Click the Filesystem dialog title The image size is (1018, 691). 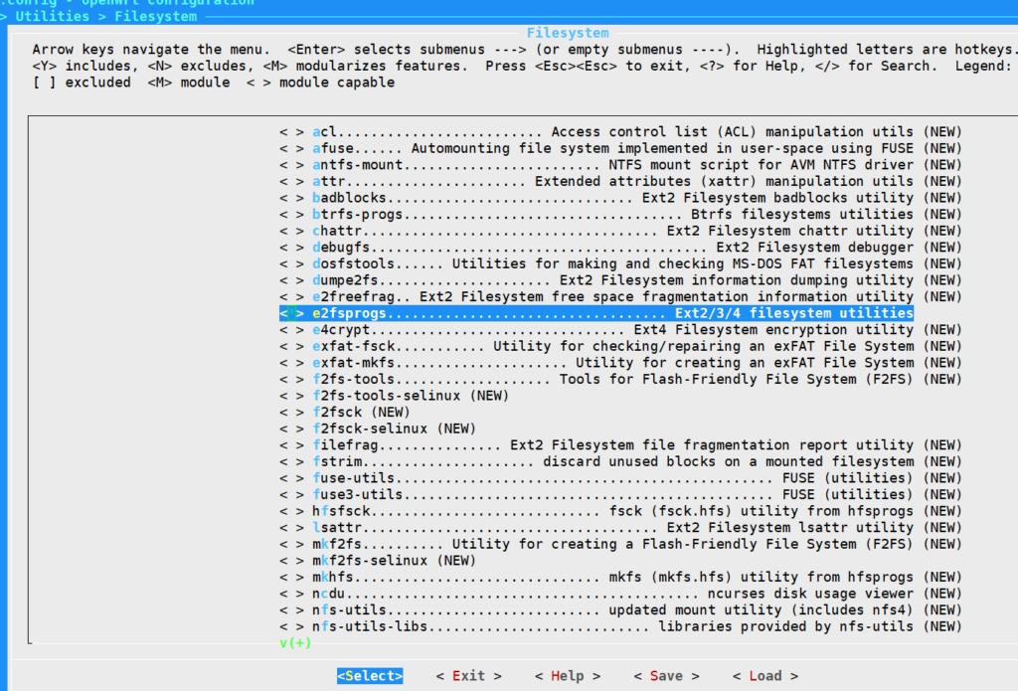568,33
